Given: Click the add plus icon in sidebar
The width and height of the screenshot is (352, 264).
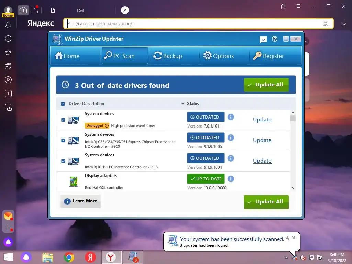Looking at the screenshot, I should click(8, 227).
